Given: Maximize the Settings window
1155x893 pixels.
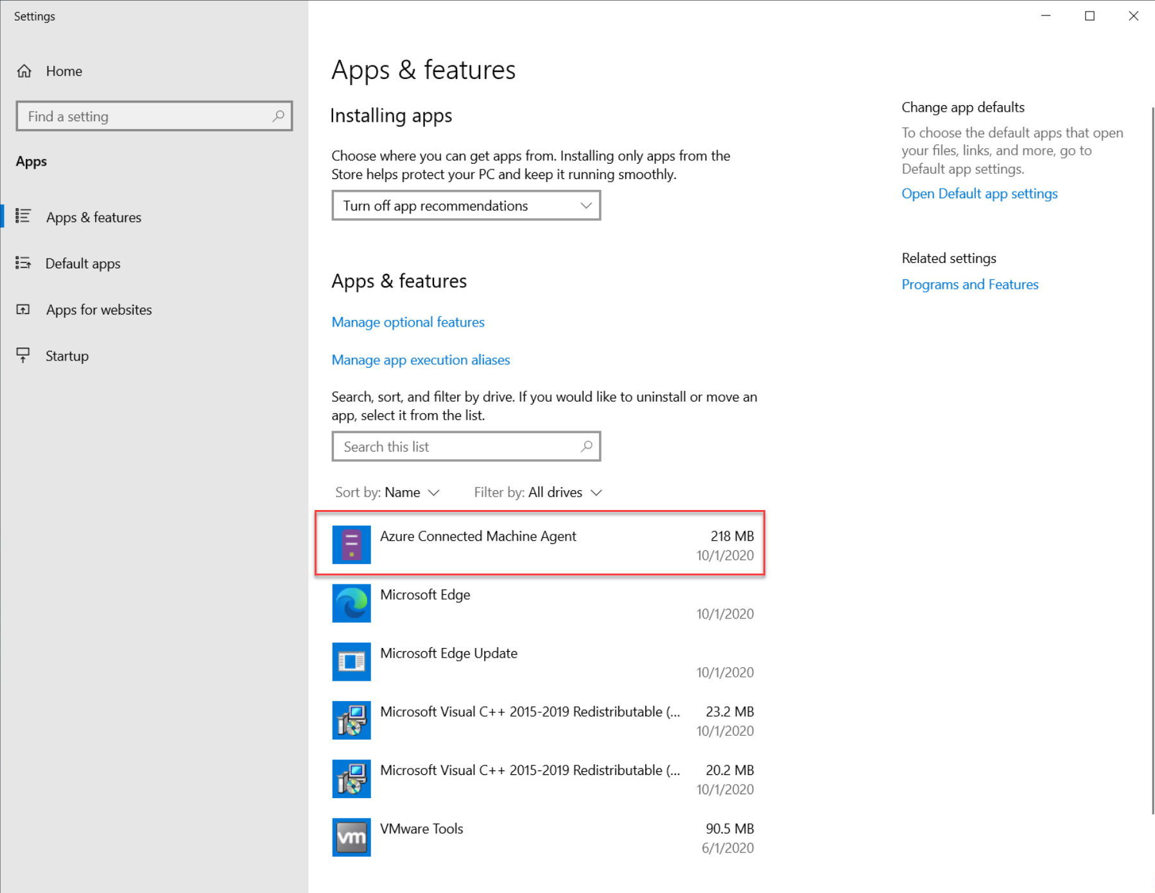Looking at the screenshot, I should (1090, 15).
